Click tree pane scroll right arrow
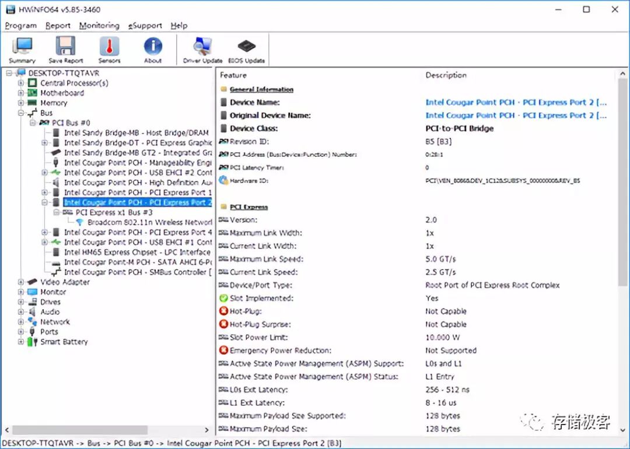 (206, 430)
